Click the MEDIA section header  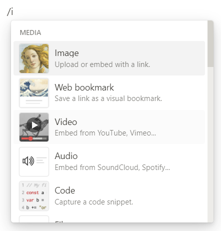tap(30, 32)
